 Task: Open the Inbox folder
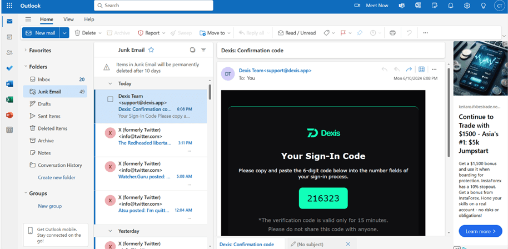click(x=55, y=79)
